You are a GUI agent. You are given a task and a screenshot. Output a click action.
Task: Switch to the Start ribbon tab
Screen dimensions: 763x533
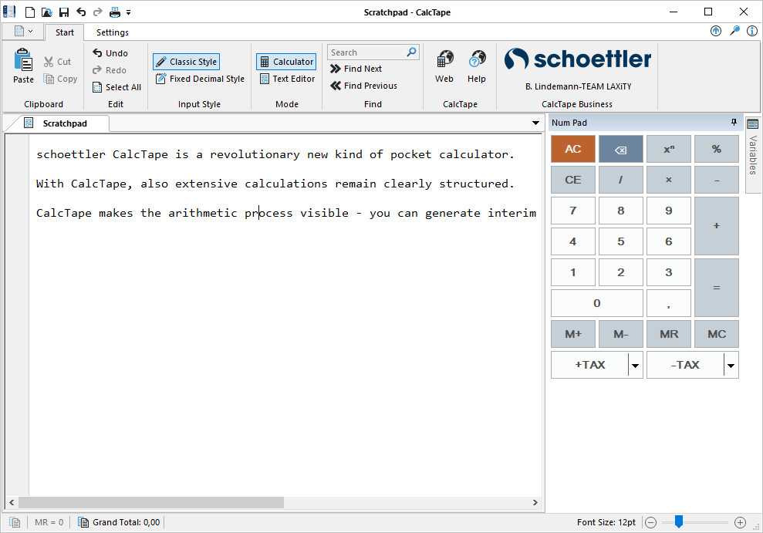coord(64,32)
